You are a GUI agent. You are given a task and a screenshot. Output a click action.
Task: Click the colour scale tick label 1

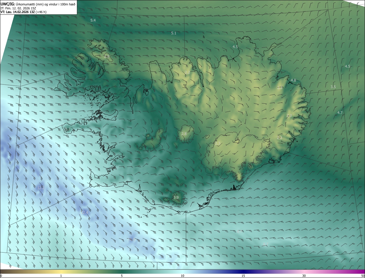pos(61,276)
